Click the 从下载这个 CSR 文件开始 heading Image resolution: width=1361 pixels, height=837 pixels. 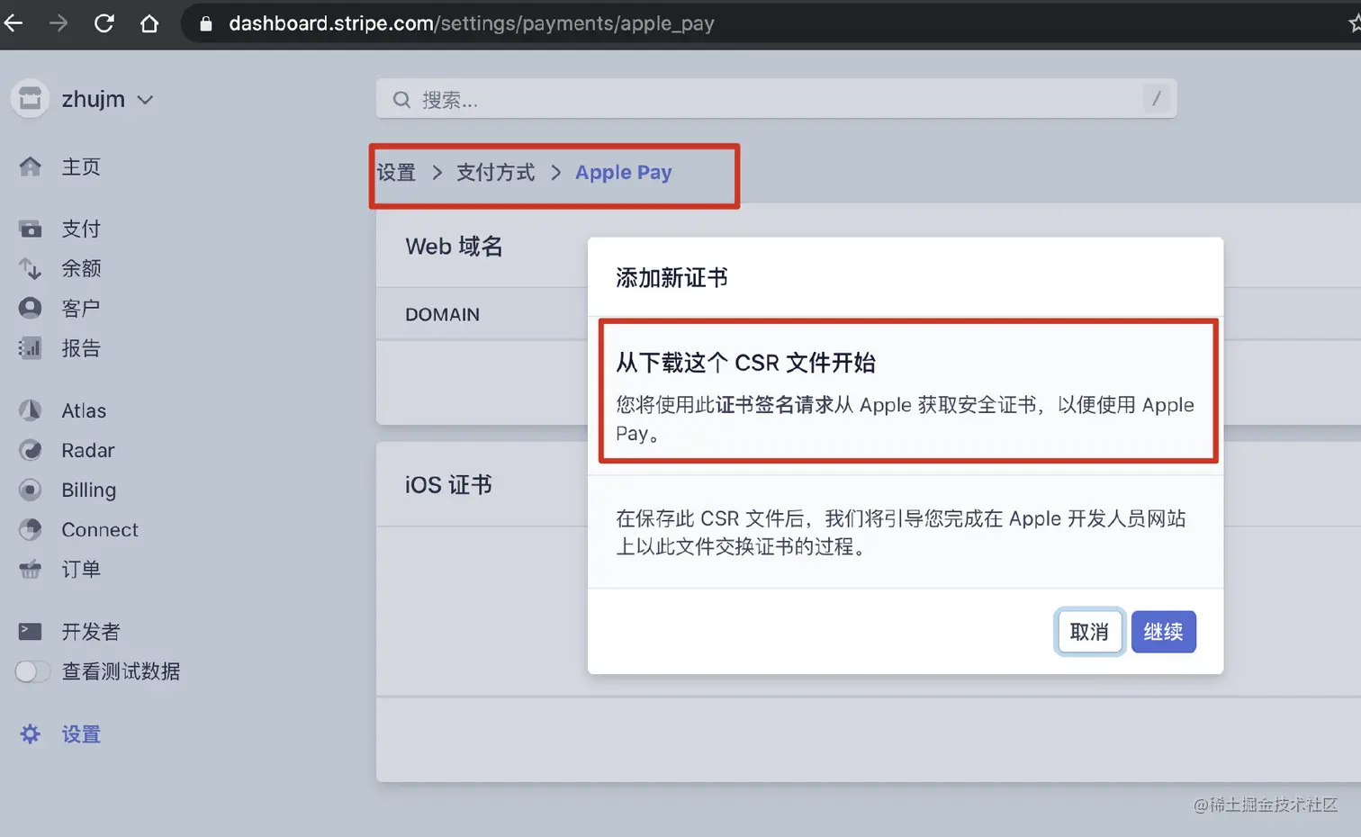coord(746,363)
